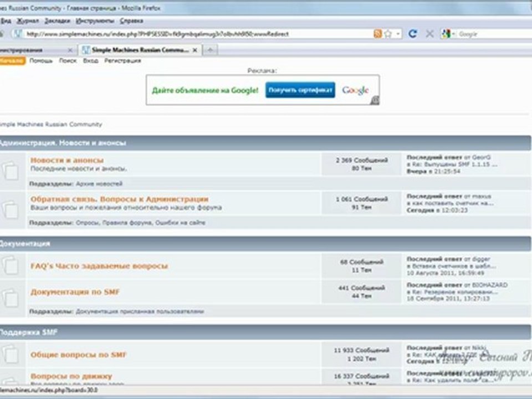
Task: Click the '2 369 Сообщений' stats text
Action: coord(362,160)
